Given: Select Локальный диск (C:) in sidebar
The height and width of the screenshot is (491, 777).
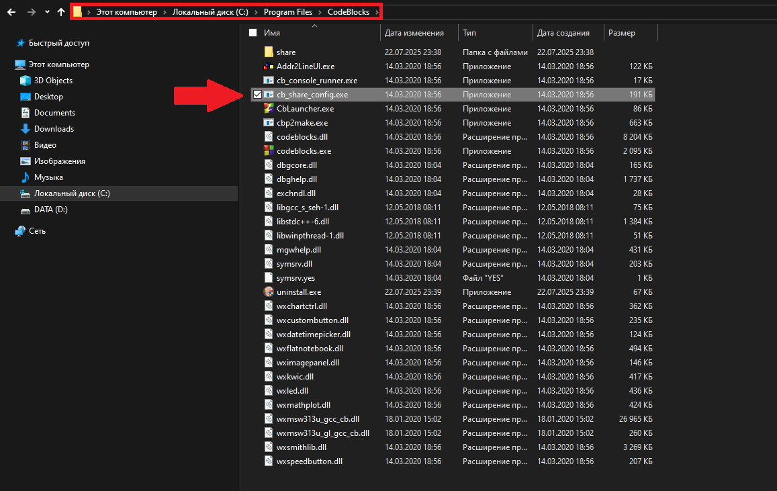Looking at the screenshot, I should pyautogui.click(x=72, y=193).
